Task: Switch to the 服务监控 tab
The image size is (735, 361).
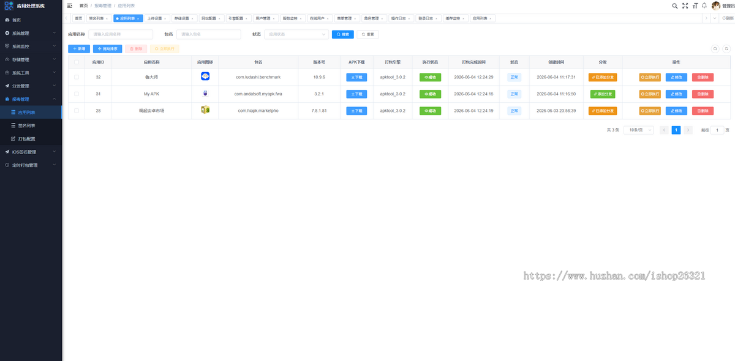Action: tap(292, 18)
